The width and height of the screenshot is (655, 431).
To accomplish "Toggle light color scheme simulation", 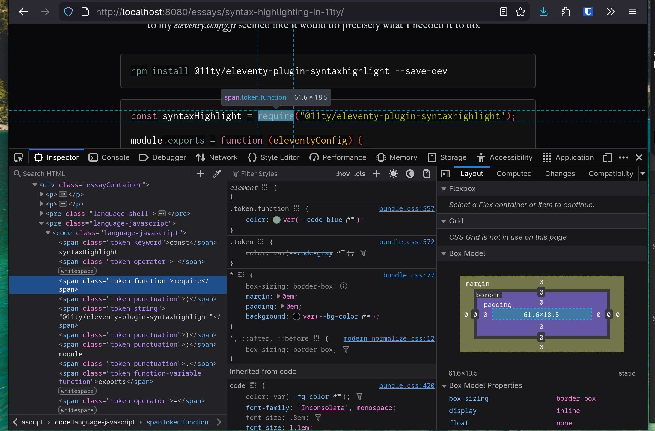I will (393, 173).
